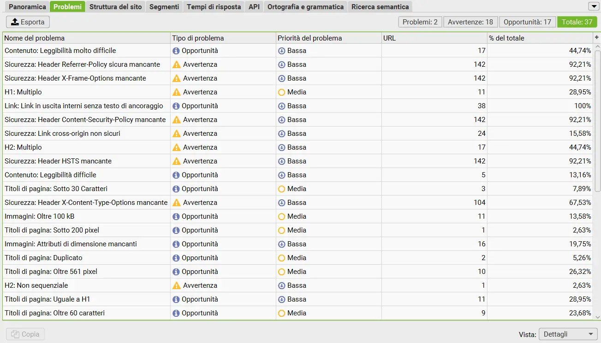Click the vertical scrollbar thumb of the table
601x343 pixels.
[x=597, y=121]
